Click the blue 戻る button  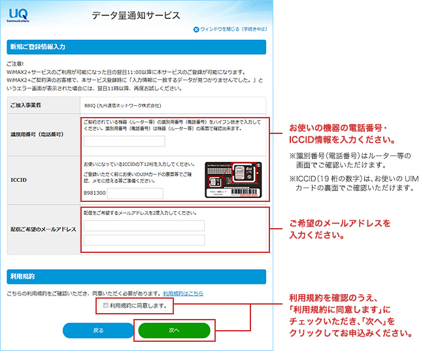click(98, 330)
